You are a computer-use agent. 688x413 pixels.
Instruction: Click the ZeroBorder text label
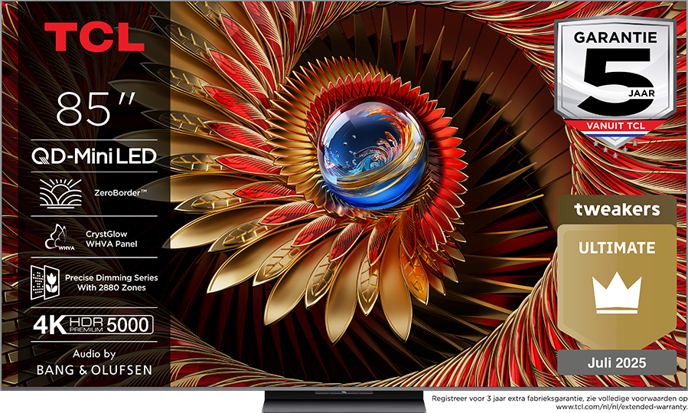pyautogui.click(x=121, y=192)
